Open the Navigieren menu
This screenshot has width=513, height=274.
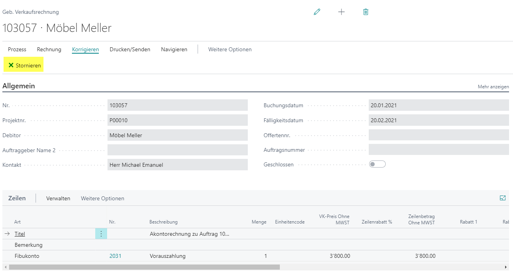(x=174, y=49)
